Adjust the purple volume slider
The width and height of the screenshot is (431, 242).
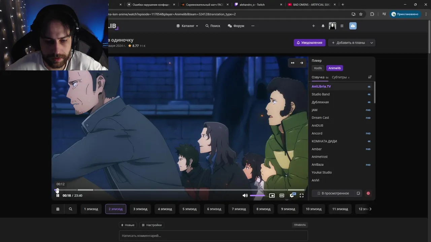(258, 195)
